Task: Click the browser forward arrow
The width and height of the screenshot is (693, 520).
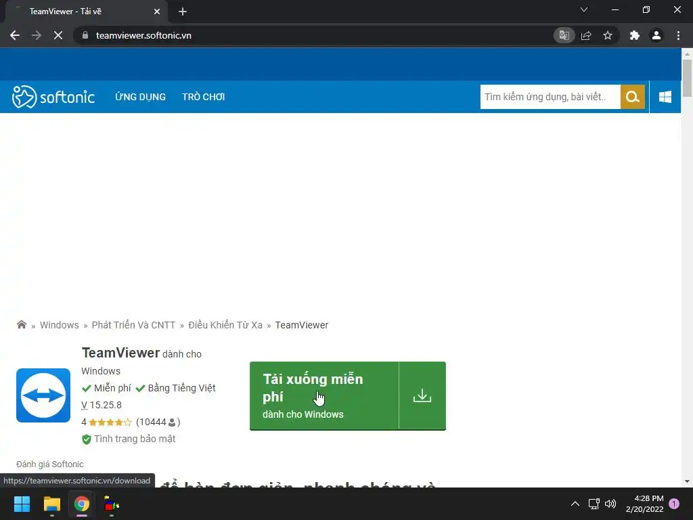Action: click(37, 35)
